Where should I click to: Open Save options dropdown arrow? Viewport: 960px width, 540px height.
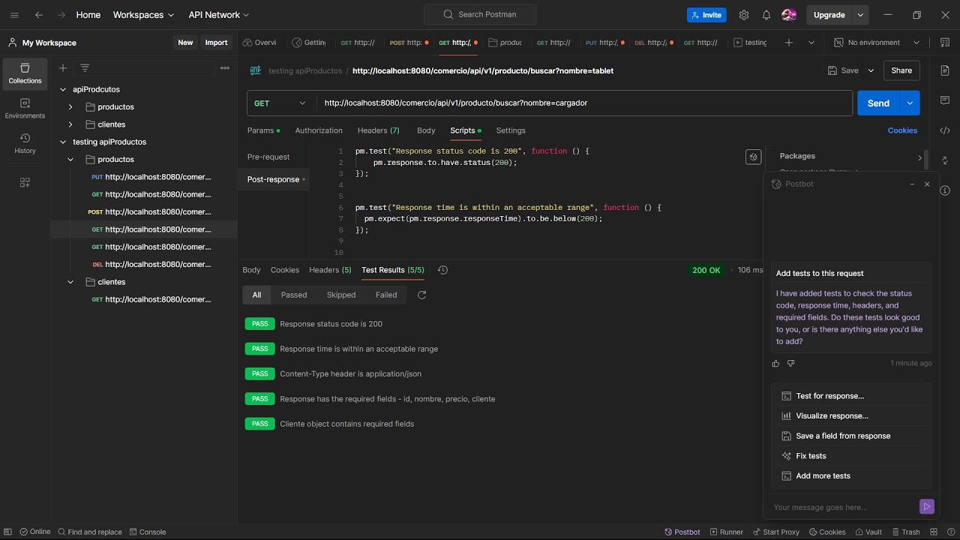tap(871, 70)
